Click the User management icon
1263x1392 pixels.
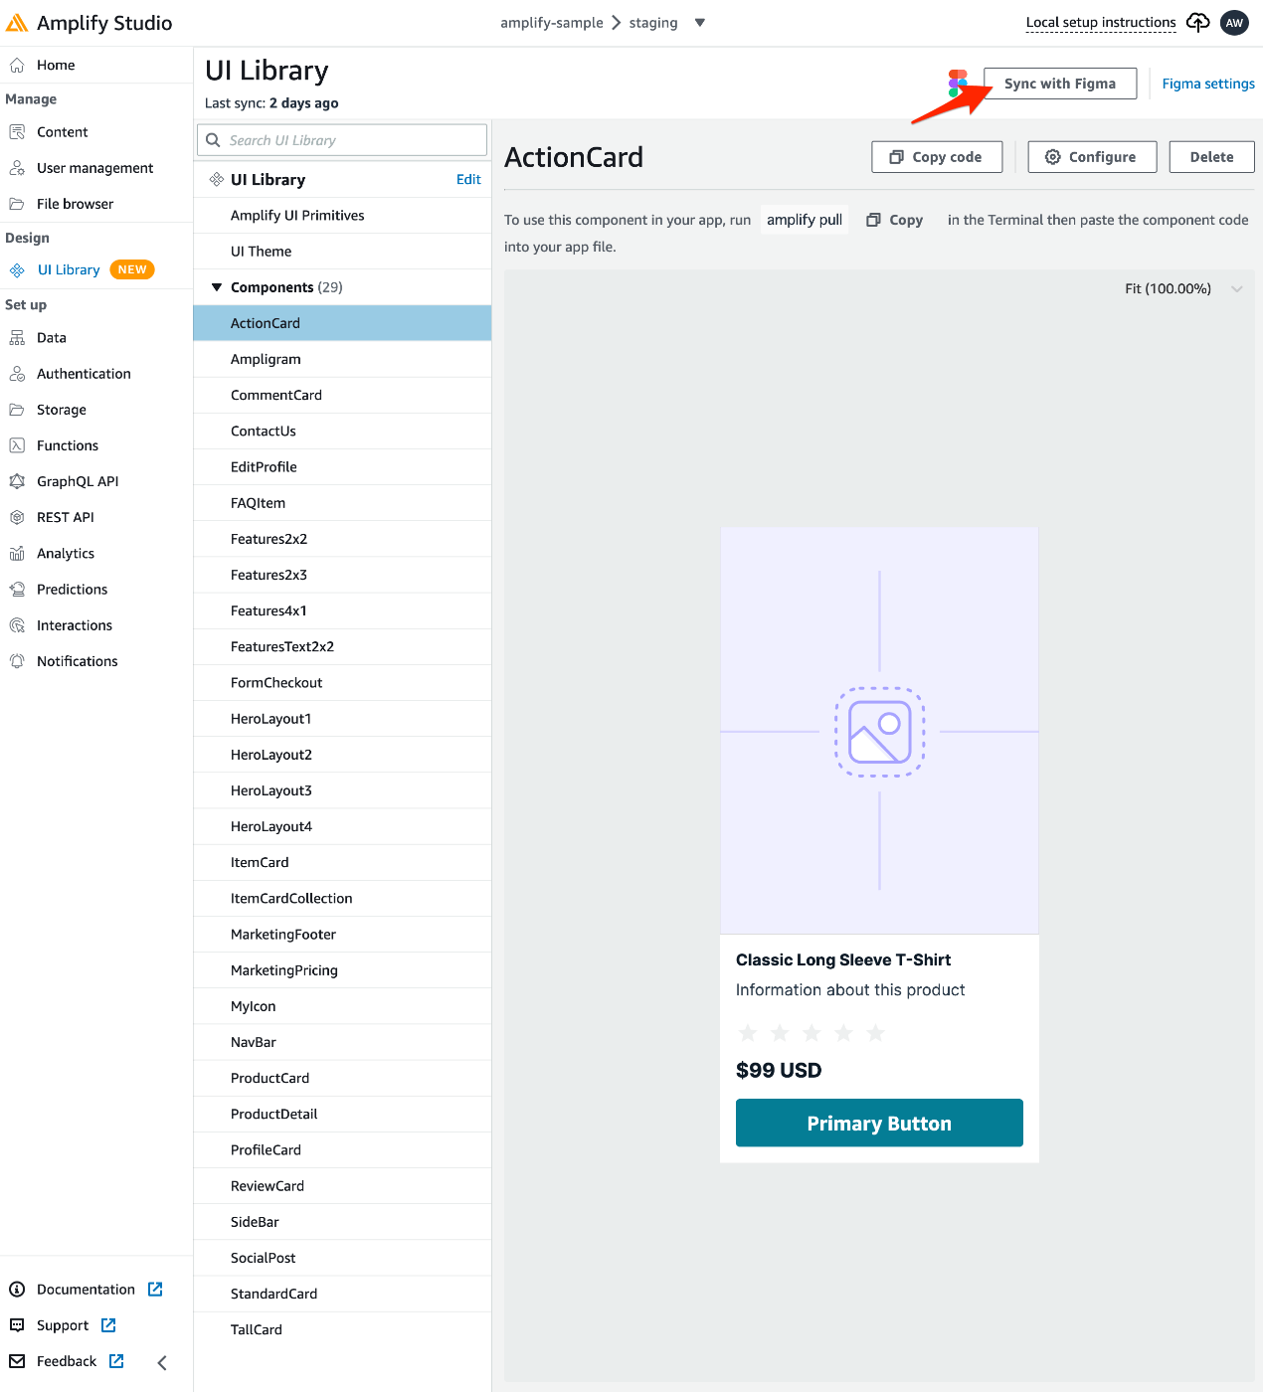[x=17, y=168]
